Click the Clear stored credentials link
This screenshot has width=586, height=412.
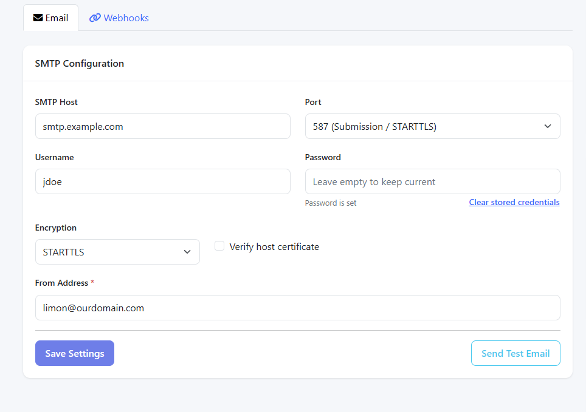click(514, 202)
